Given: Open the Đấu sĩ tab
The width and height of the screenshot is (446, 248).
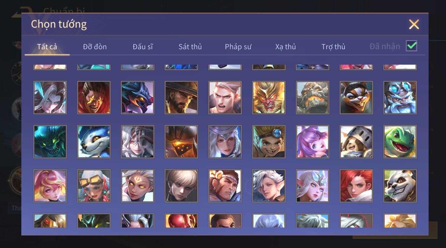Looking at the screenshot, I should tap(143, 47).
